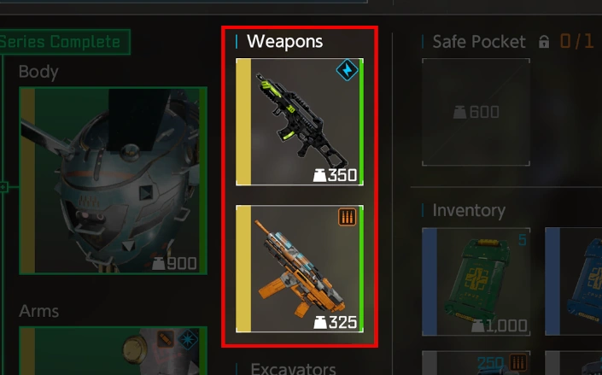
Task: Click the weight icon beside 350
Action: (320, 176)
